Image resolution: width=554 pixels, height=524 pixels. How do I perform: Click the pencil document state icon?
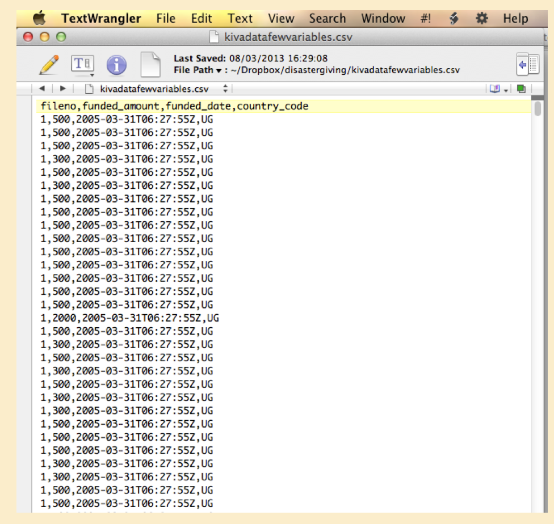click(x=49, y=65)
